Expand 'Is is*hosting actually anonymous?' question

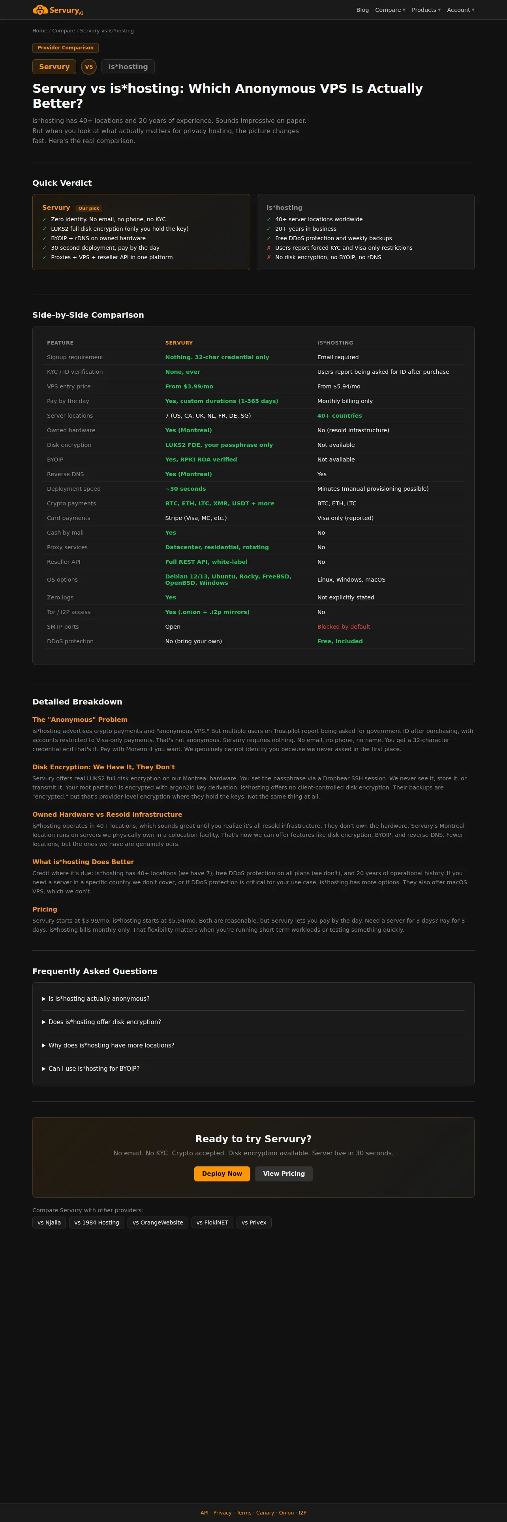253,998
